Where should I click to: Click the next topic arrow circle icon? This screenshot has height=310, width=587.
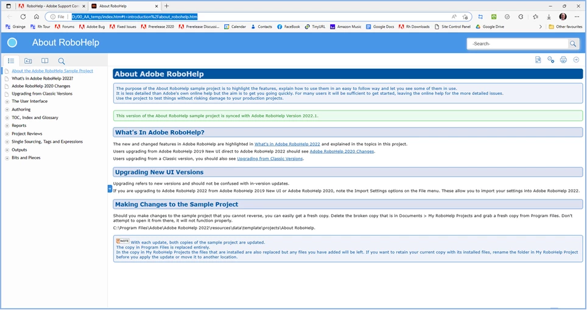(x=576, y=60)
